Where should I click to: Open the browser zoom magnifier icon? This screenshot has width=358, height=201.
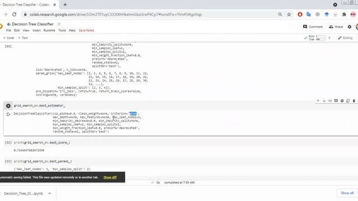click(280, 15)
